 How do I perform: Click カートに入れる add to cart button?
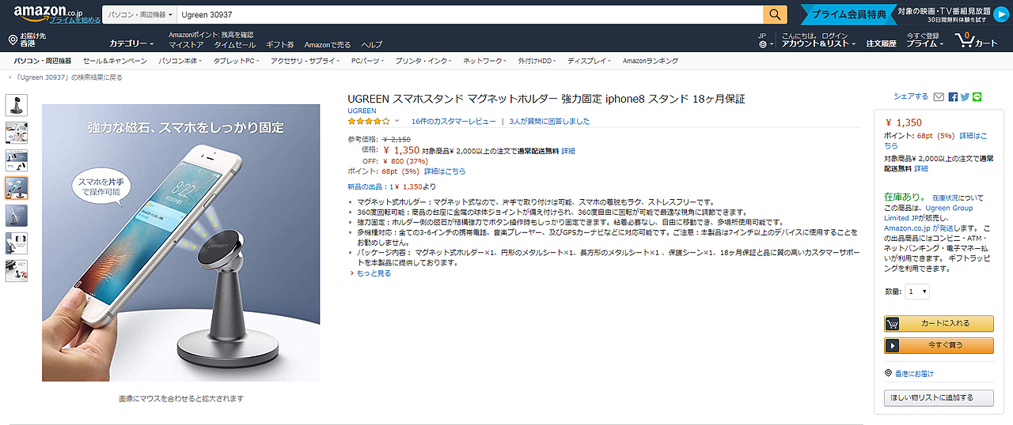click(939, 324)
